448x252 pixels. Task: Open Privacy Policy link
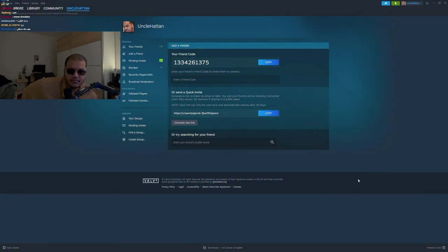point(168,187)
